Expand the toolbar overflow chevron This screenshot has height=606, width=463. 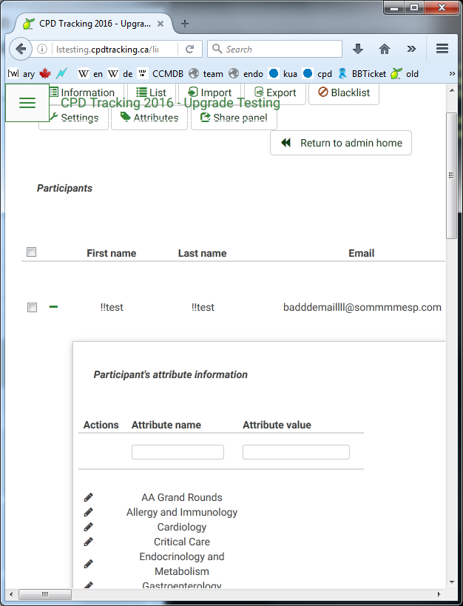(411, 49)
